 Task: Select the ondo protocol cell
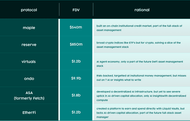pyautogui.click(x=29, y=78)
